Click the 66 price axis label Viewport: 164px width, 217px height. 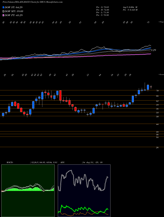[157, 96]
